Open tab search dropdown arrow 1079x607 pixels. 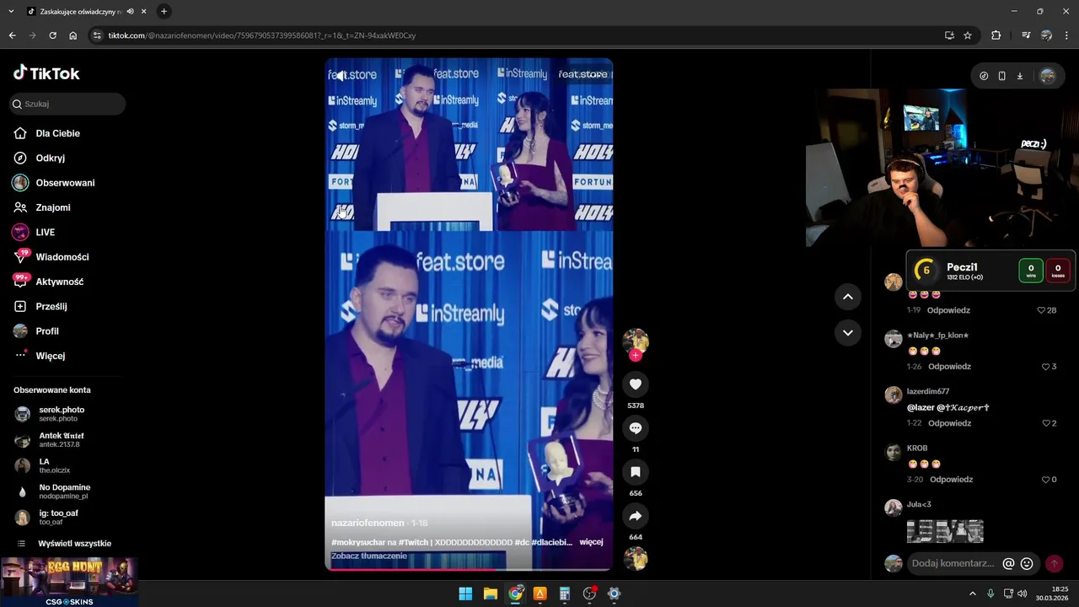(x=12, y=11)
